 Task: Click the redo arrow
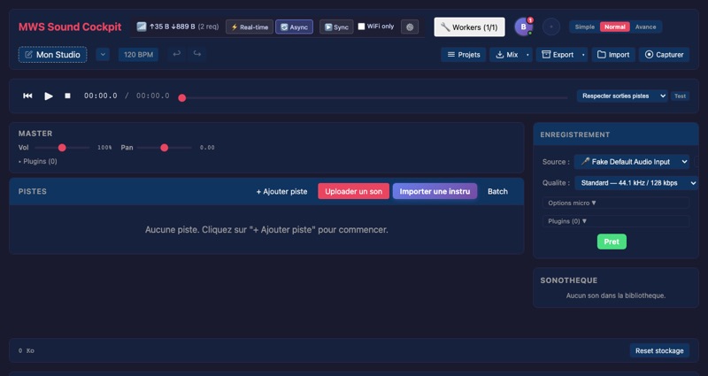pyautogui.click(x=197, y=54)
